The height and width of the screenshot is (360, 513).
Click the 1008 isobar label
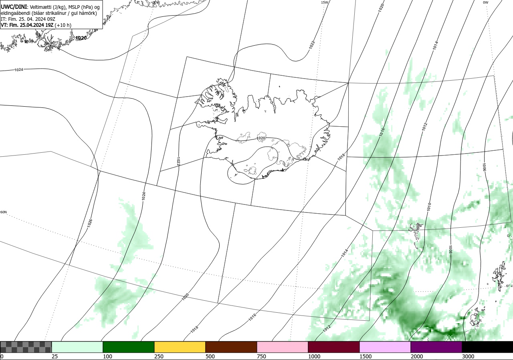450,249
